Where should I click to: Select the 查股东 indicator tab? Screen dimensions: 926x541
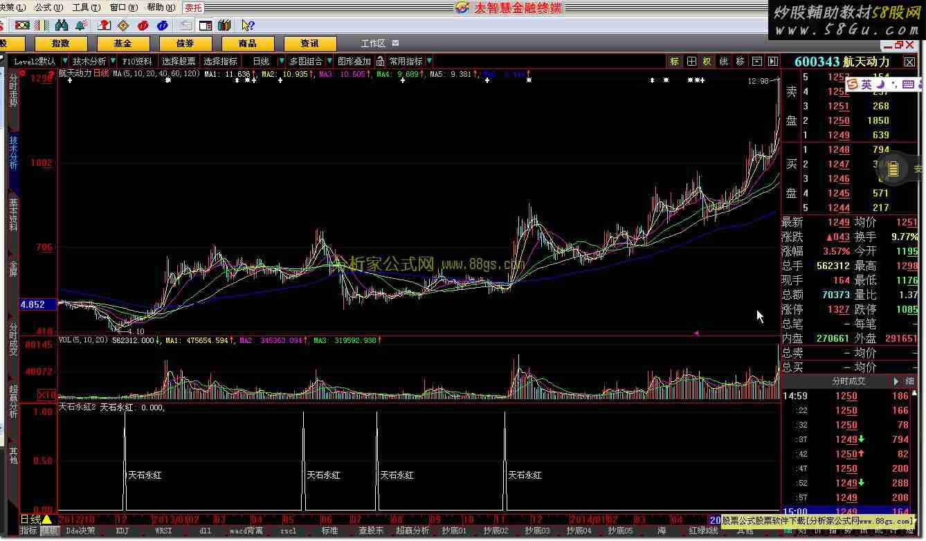pos(371,531)
